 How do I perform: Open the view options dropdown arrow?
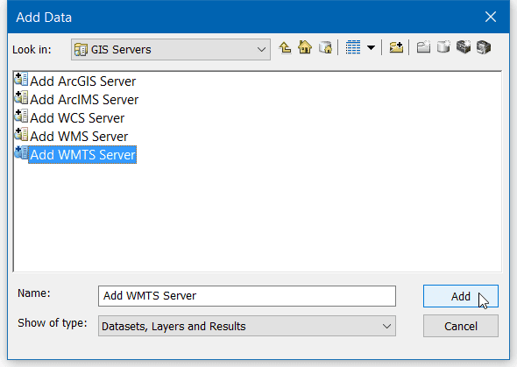click(x=372, y=48)
